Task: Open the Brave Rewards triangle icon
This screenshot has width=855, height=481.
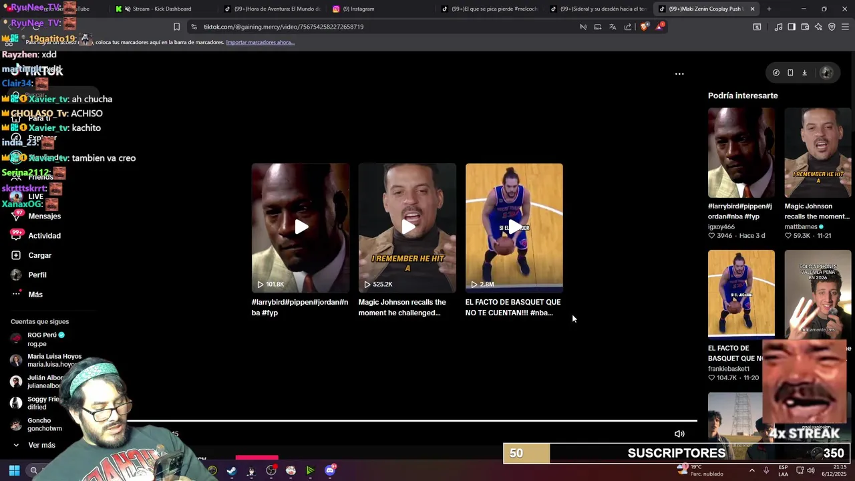Action: 660,27
